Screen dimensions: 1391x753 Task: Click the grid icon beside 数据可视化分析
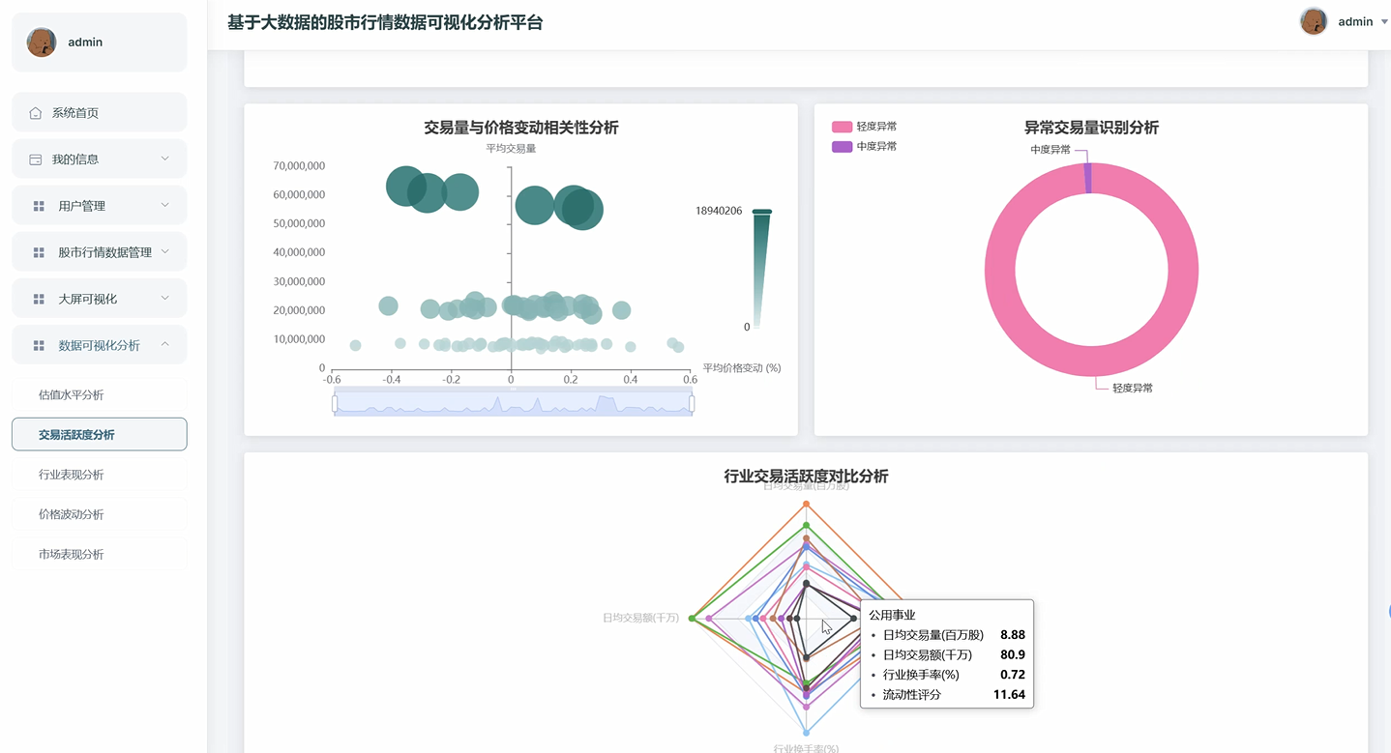coord(39,345)
